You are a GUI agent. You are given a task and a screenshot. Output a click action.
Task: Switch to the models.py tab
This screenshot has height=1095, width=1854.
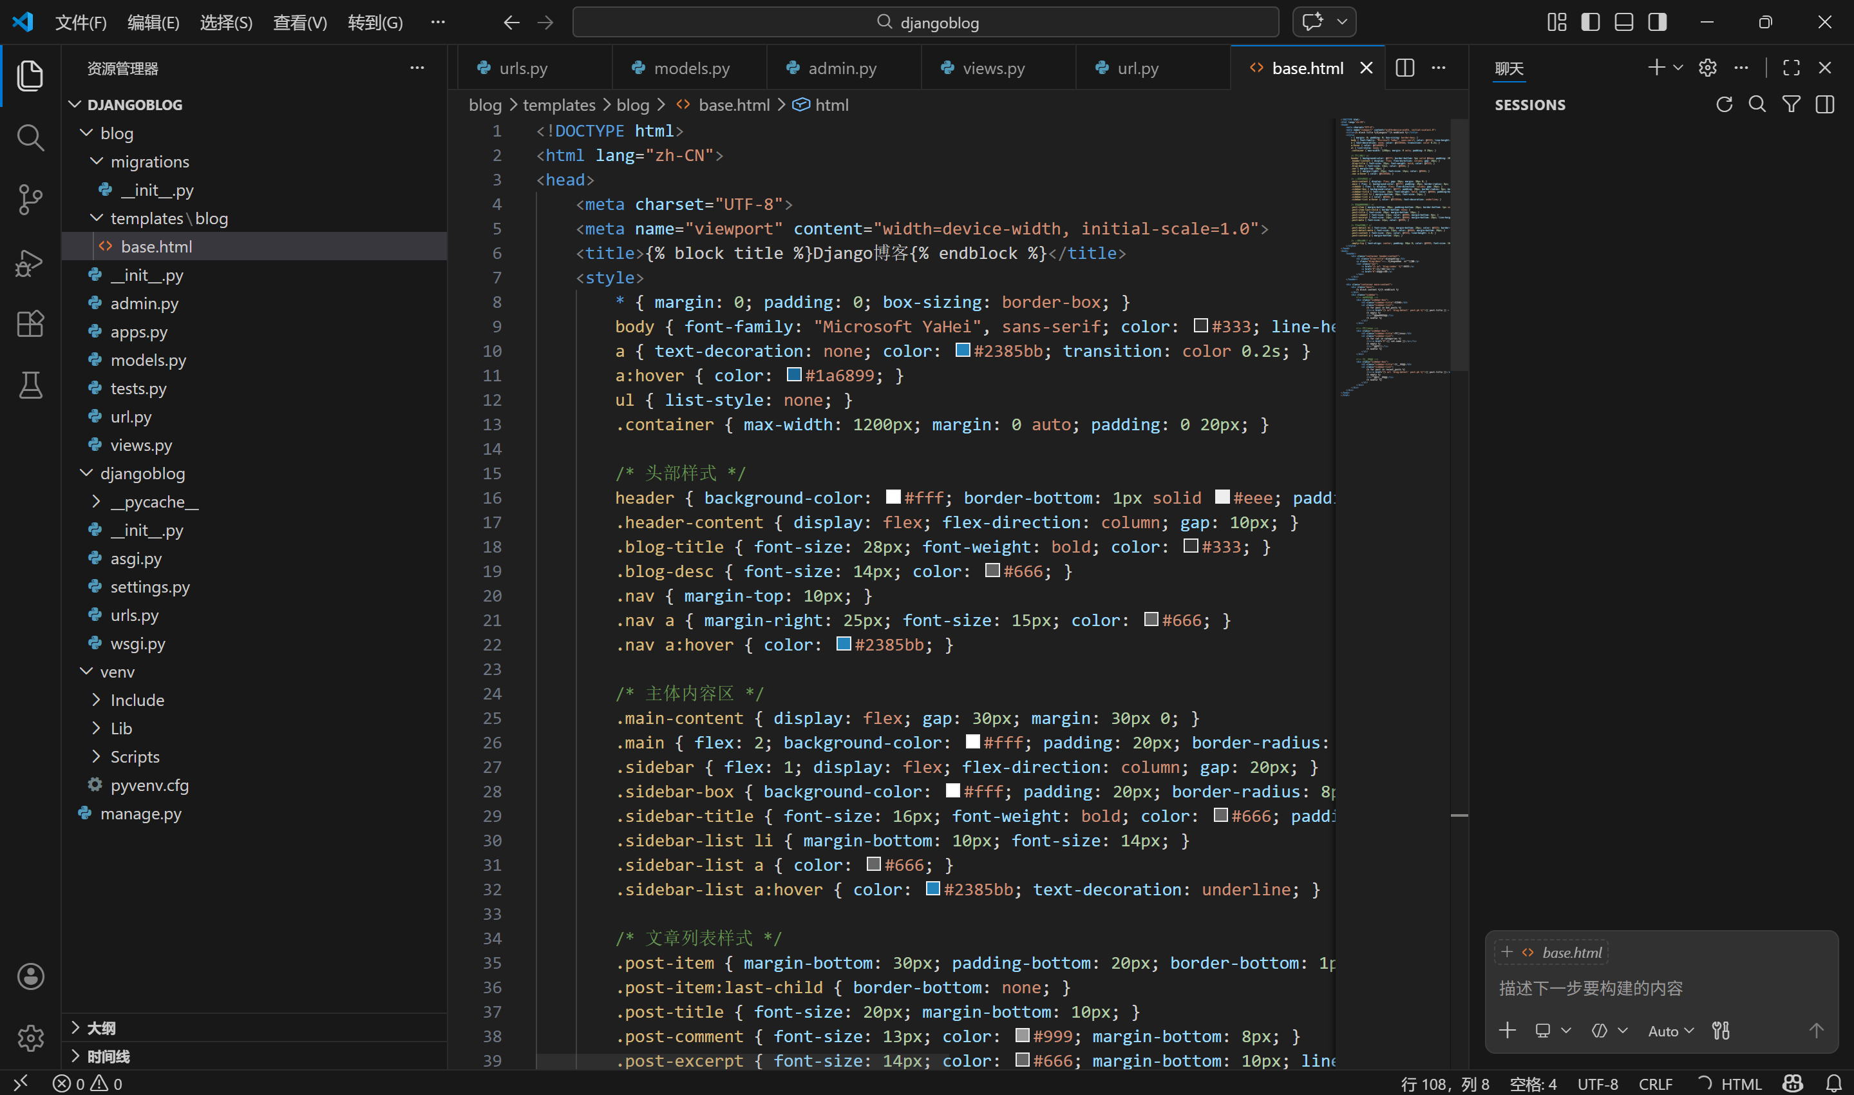[x=690, y=68]
